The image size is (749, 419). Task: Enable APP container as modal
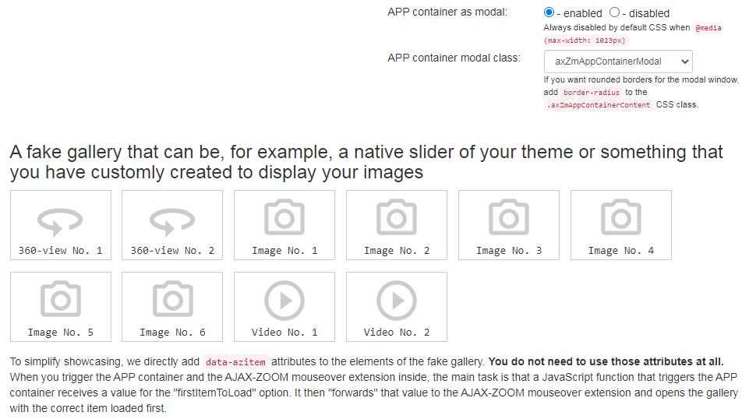point(549,12)
